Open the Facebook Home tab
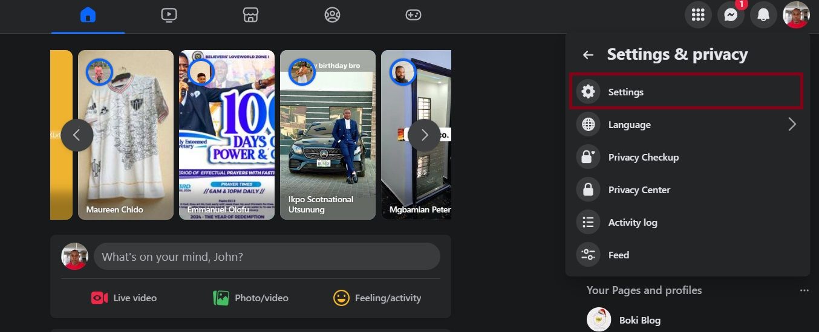819x332 pixels. (88, 14)
